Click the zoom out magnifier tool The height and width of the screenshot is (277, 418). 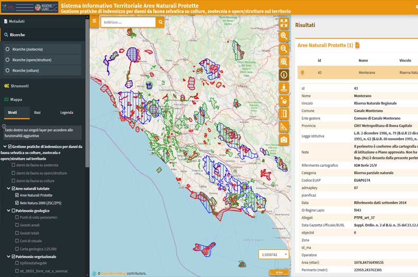coord(284,49)
